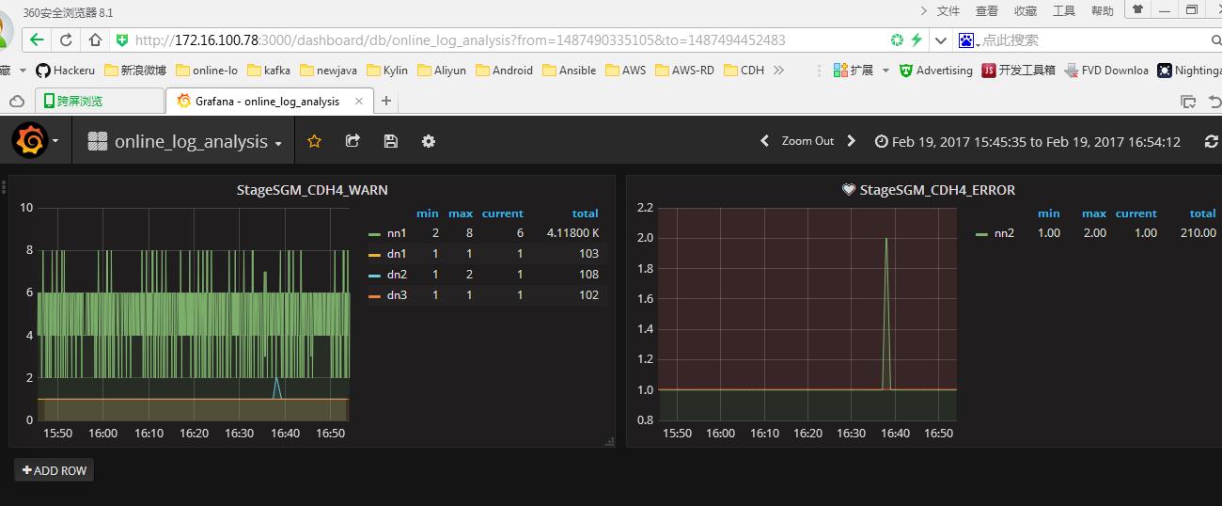
Task: Click the heart alert icon on ERROR panel
Action: [849, 190]
